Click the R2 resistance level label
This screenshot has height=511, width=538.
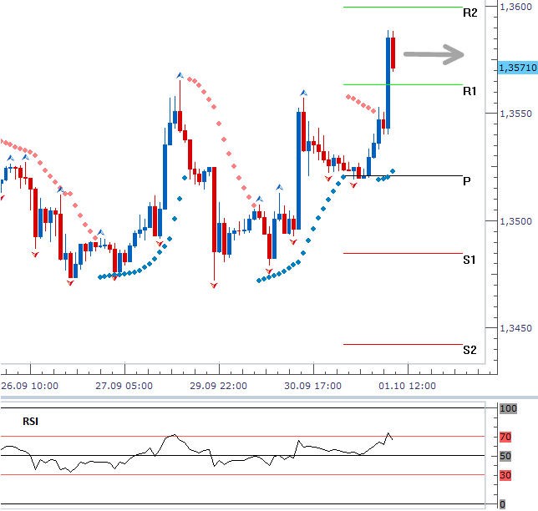(x=469, y=13)
